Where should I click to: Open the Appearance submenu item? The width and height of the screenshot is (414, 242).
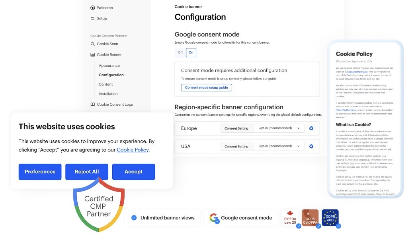tap(109, 66)
